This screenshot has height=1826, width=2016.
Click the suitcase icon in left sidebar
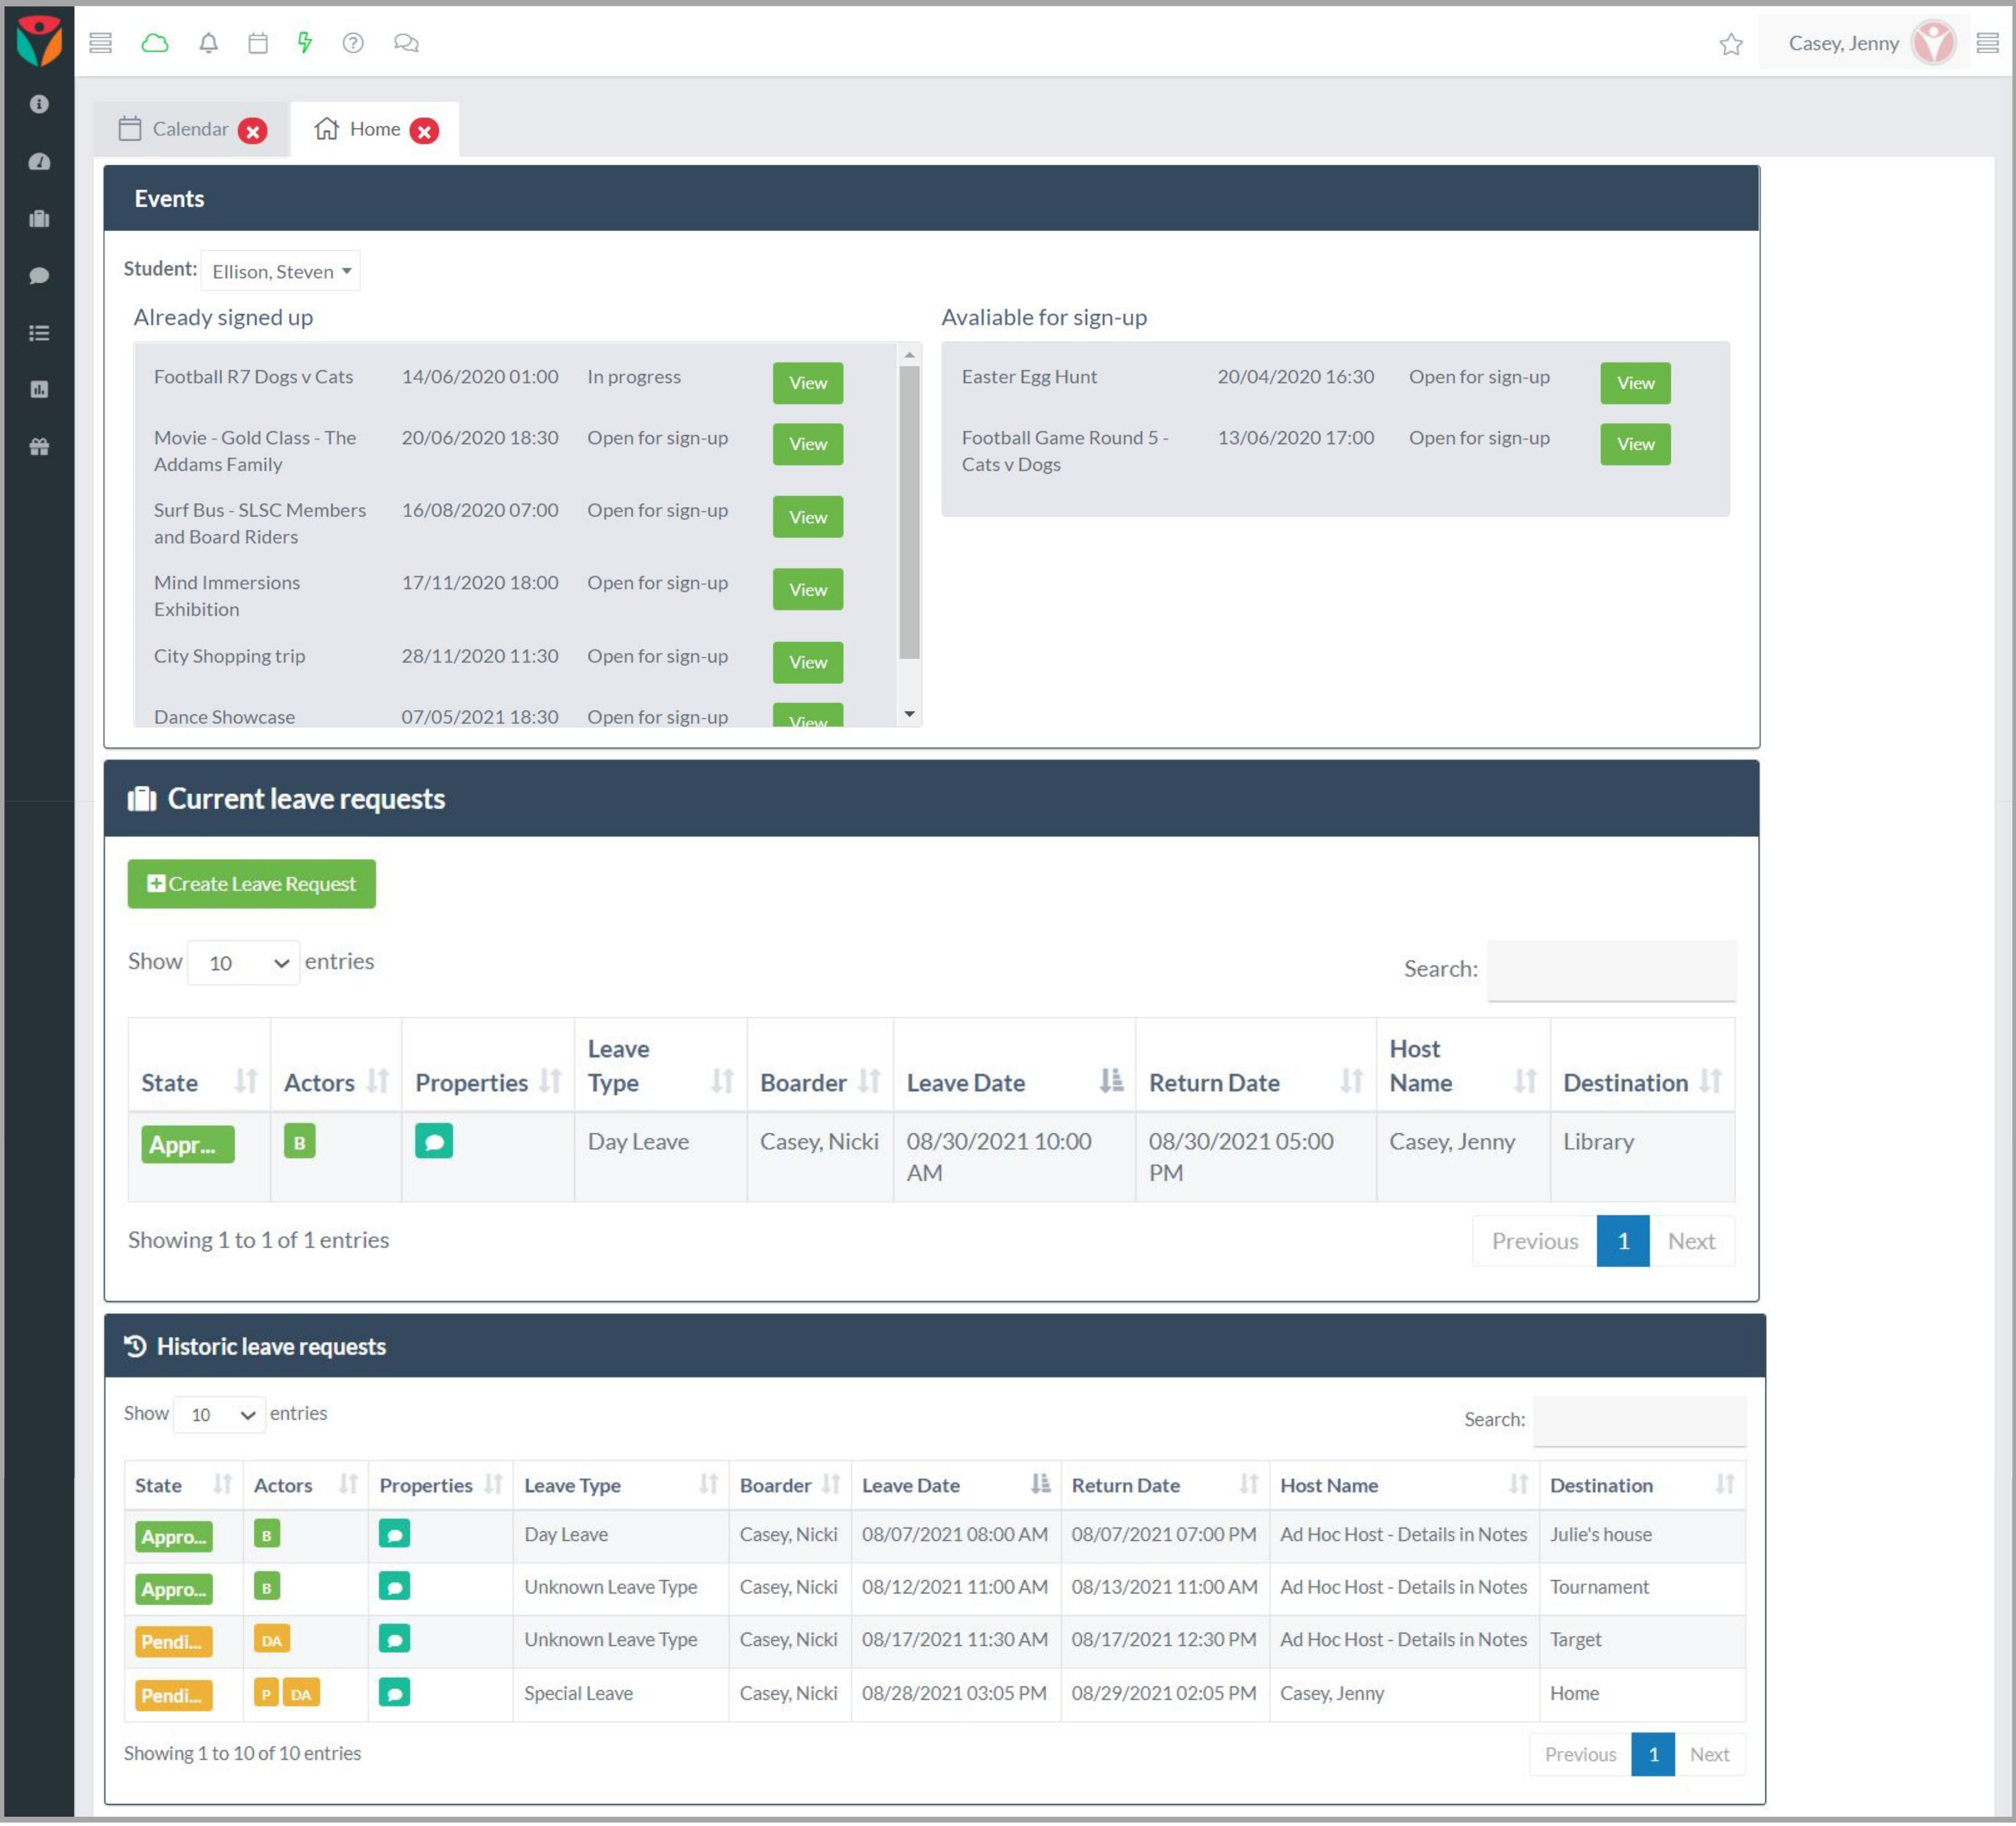coord(39,219)
